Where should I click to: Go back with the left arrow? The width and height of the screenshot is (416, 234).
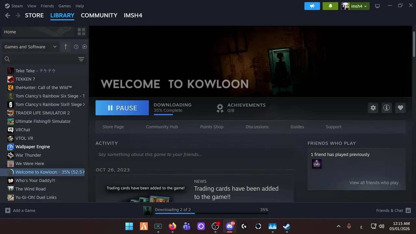pyautogui.click(x=7, y=15)
